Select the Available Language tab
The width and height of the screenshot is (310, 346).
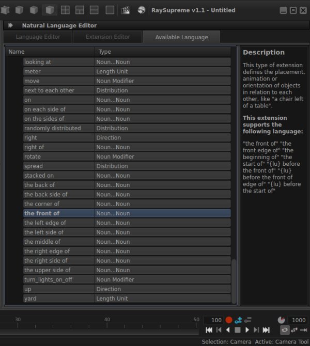click(181, 37)
